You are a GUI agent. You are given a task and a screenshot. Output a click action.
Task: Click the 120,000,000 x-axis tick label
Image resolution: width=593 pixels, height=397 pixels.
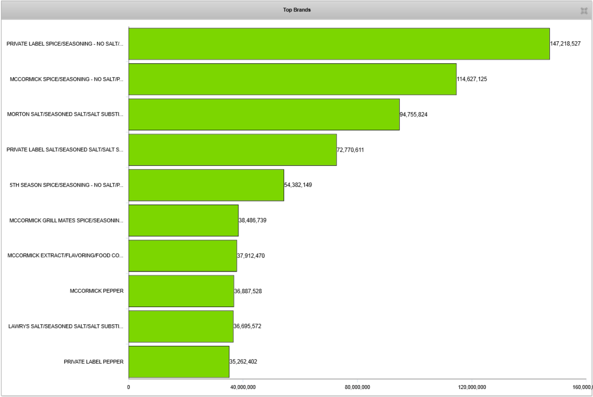[472, 387]
